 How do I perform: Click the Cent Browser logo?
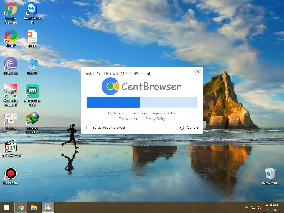tap(141, 86)
